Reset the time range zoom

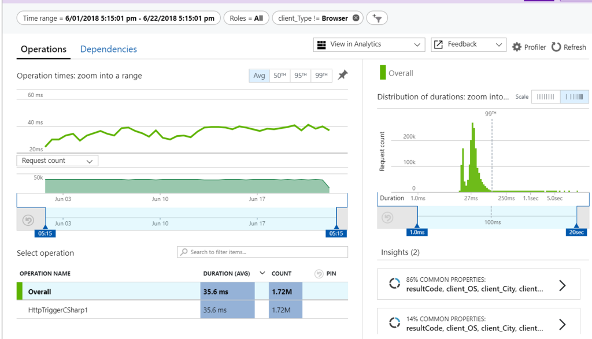[28, 220]
